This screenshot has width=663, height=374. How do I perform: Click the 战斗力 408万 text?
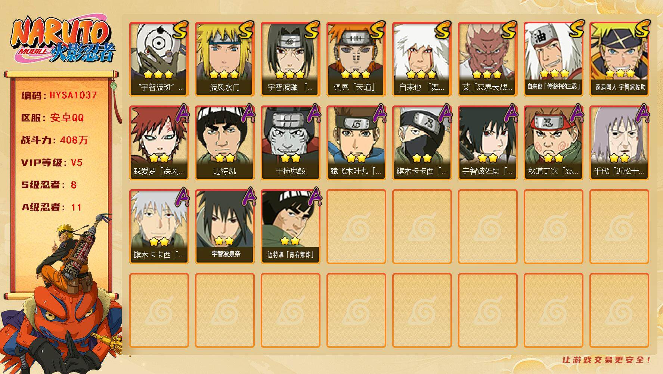click(x=55, y=140)
